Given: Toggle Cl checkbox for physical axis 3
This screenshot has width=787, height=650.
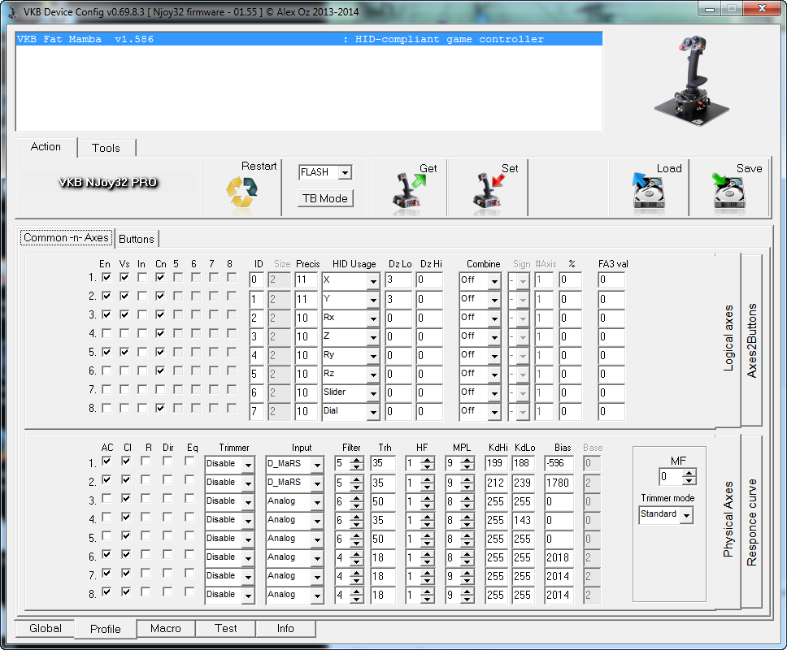Looking at the screenshot, I should coord(126,498).
